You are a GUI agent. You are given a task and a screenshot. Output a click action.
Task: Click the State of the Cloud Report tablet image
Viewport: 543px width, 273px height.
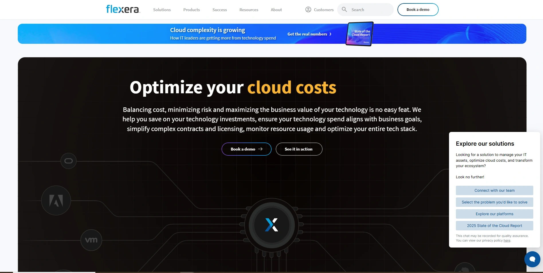click(x=359, y=34)
